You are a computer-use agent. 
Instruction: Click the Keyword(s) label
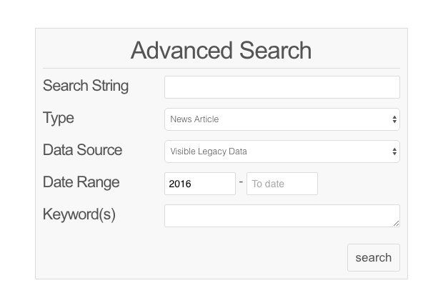click(x=79, y=214)
